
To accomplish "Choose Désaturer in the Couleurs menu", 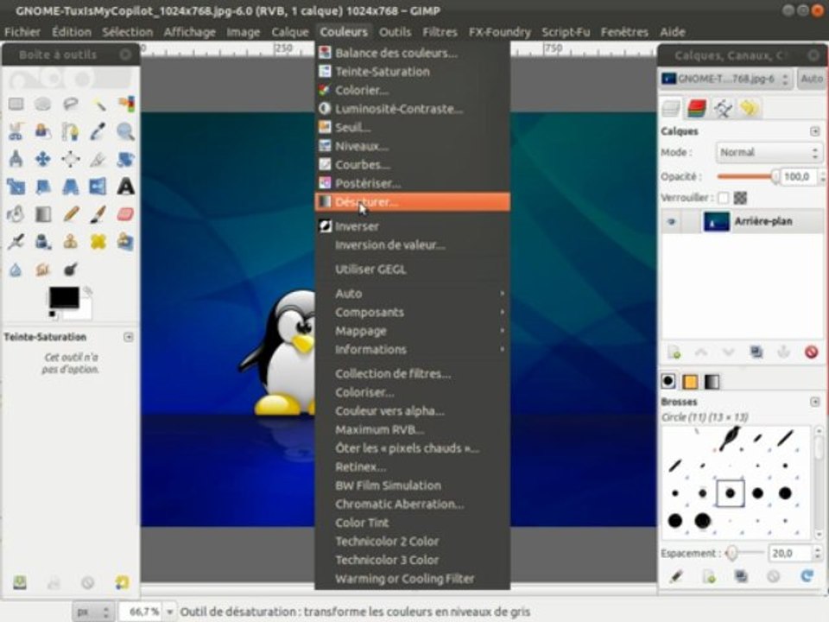I will click(413, 202).
